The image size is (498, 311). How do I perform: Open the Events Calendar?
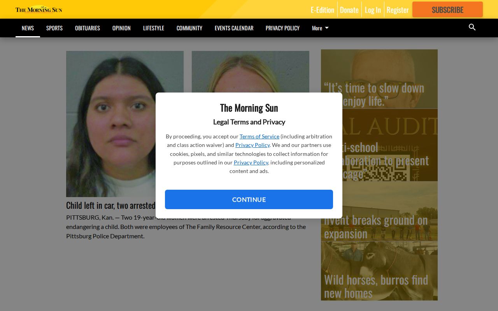[x=234, y=28]
